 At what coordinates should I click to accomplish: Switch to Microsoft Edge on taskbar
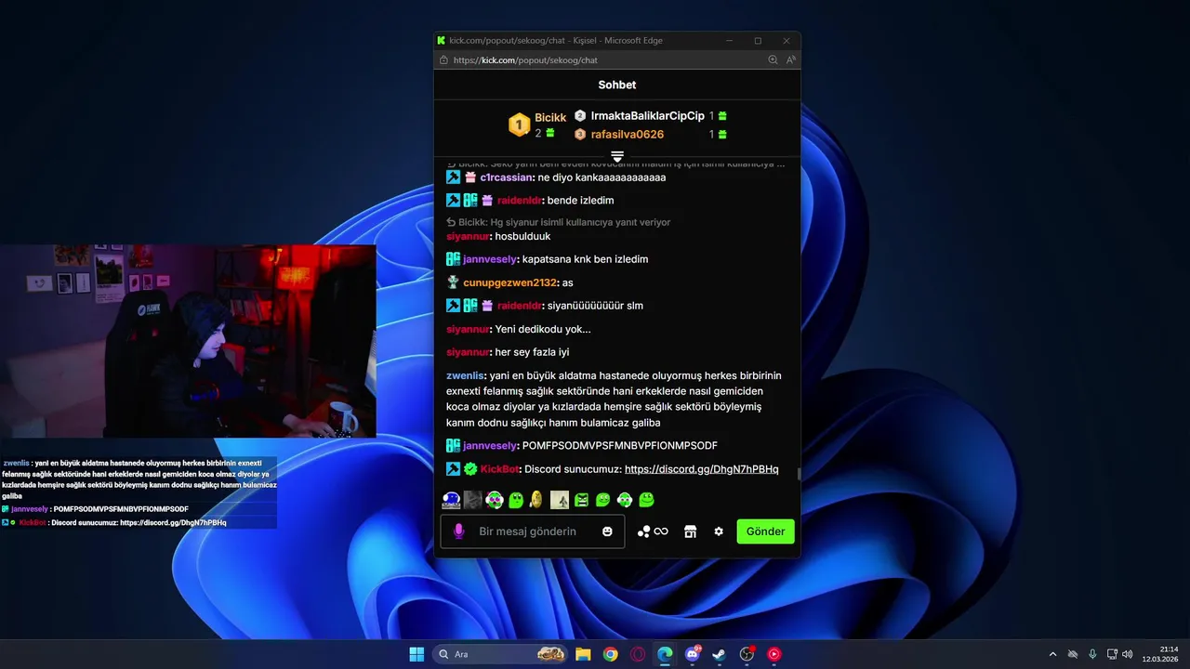(x=665, y=654)
